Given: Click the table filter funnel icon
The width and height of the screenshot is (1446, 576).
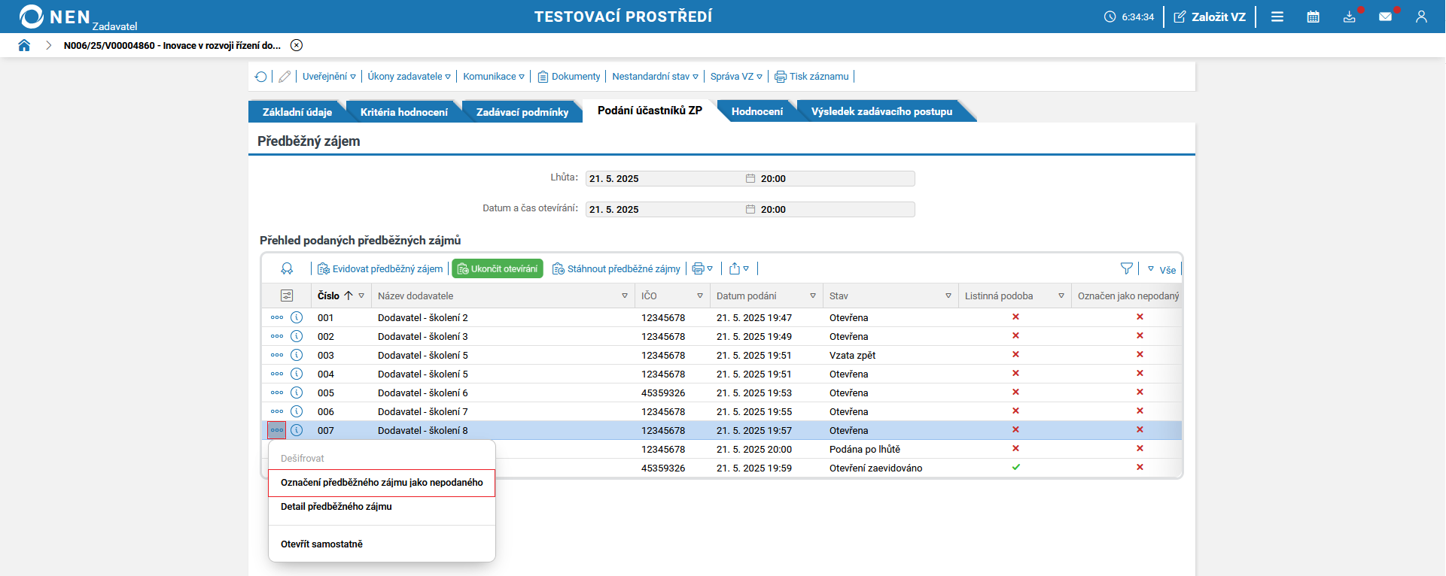Looking at the screenshot, I should (1127, 268).
